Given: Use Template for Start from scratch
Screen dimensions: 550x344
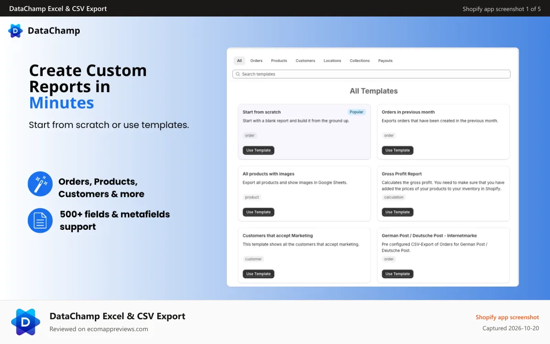Looking at the screenshot, I should 258,150.
